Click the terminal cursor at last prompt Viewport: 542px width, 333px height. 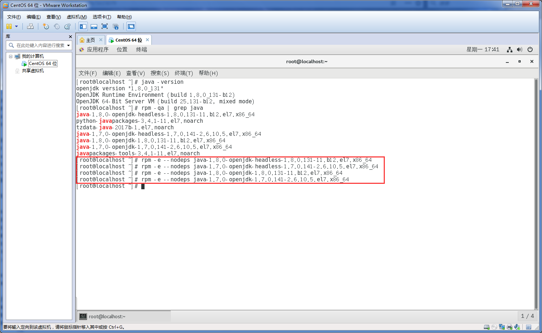tap(143, 186)
